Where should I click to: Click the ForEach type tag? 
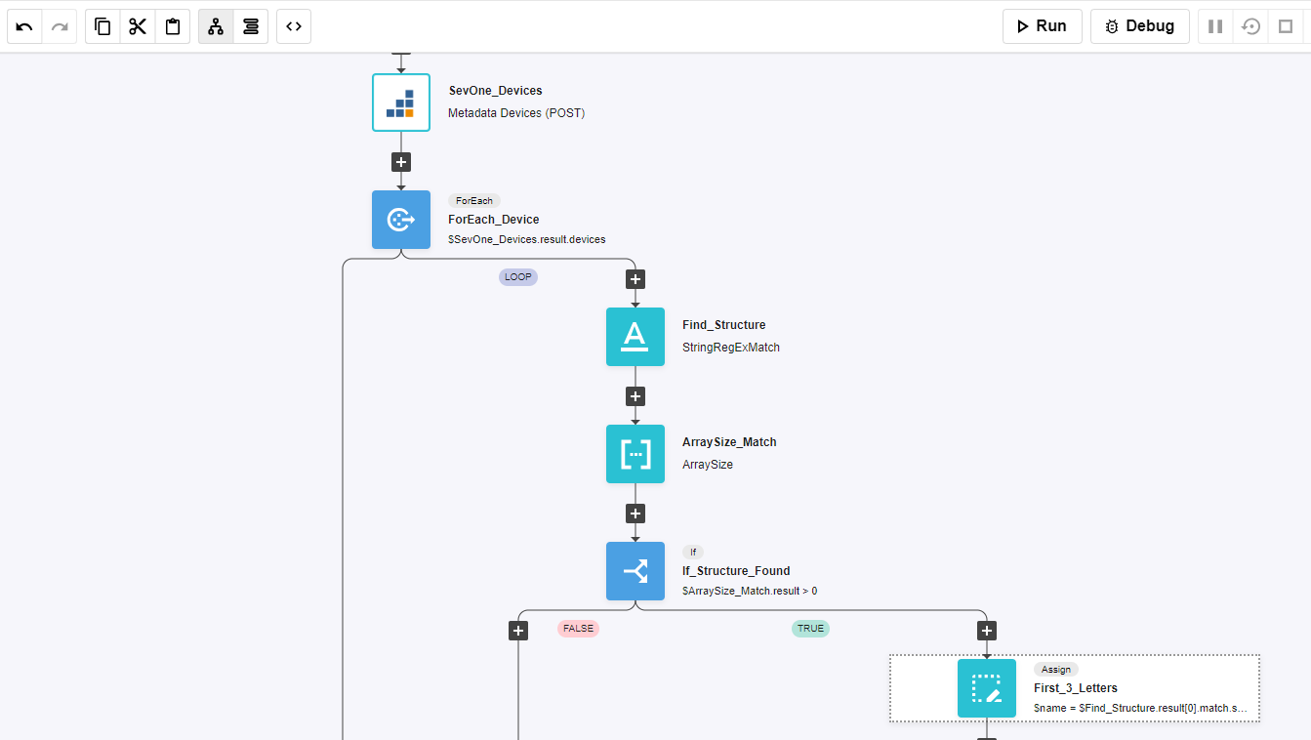pyautogui.click(x=474, y=200)
